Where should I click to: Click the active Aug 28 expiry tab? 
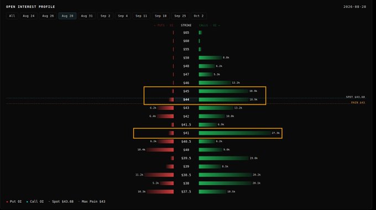[x=67, y=16]
